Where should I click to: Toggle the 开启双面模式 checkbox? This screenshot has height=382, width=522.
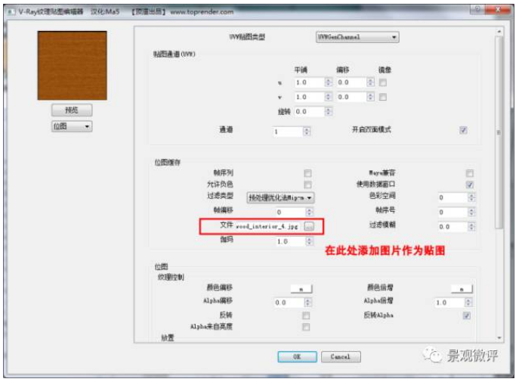[x=464, y=130]
